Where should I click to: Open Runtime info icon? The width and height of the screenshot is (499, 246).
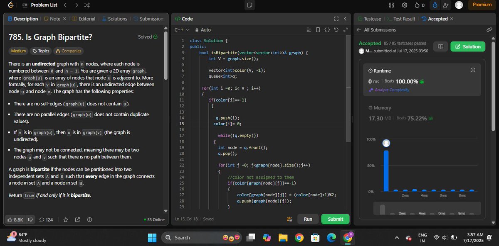pos(473,70)
